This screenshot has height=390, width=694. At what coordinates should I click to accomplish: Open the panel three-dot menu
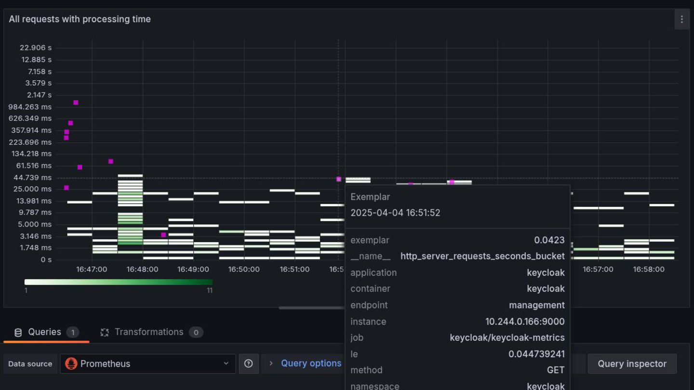point(681,19)
